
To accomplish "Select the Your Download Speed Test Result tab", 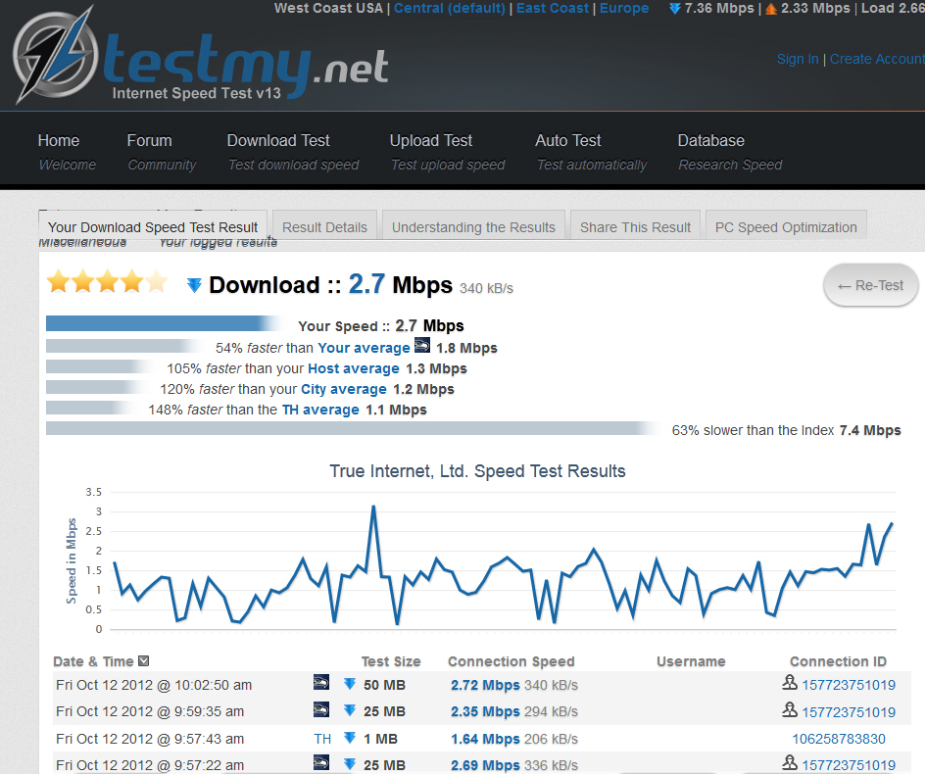I will click(153, 227).
